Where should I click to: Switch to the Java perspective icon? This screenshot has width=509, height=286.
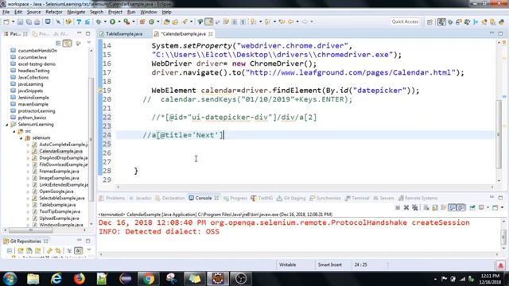(441, 22)
